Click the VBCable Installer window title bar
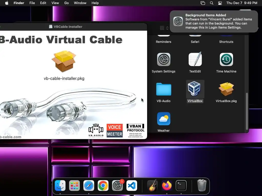262x196 pixels. [x=73, y=27]
